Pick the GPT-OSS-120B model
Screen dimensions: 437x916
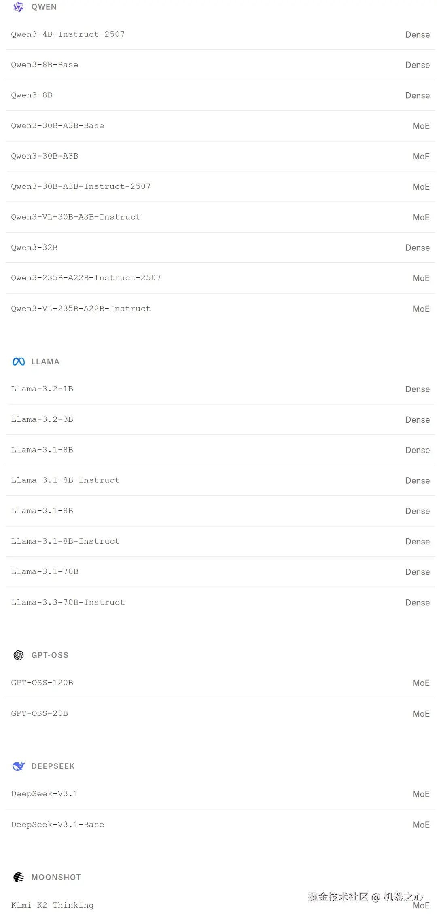coord(42,683)
